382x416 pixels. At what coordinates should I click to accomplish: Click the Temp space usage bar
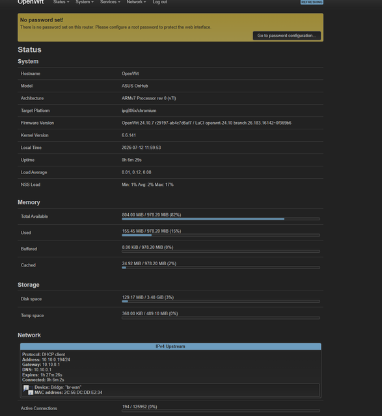coord(221,318)
